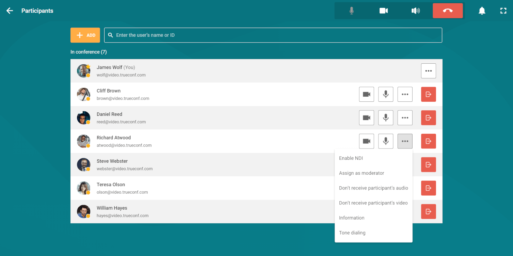513x256 pixels.
Task: Toggle Daniel Reed's microphone
Action: point(386,118)
